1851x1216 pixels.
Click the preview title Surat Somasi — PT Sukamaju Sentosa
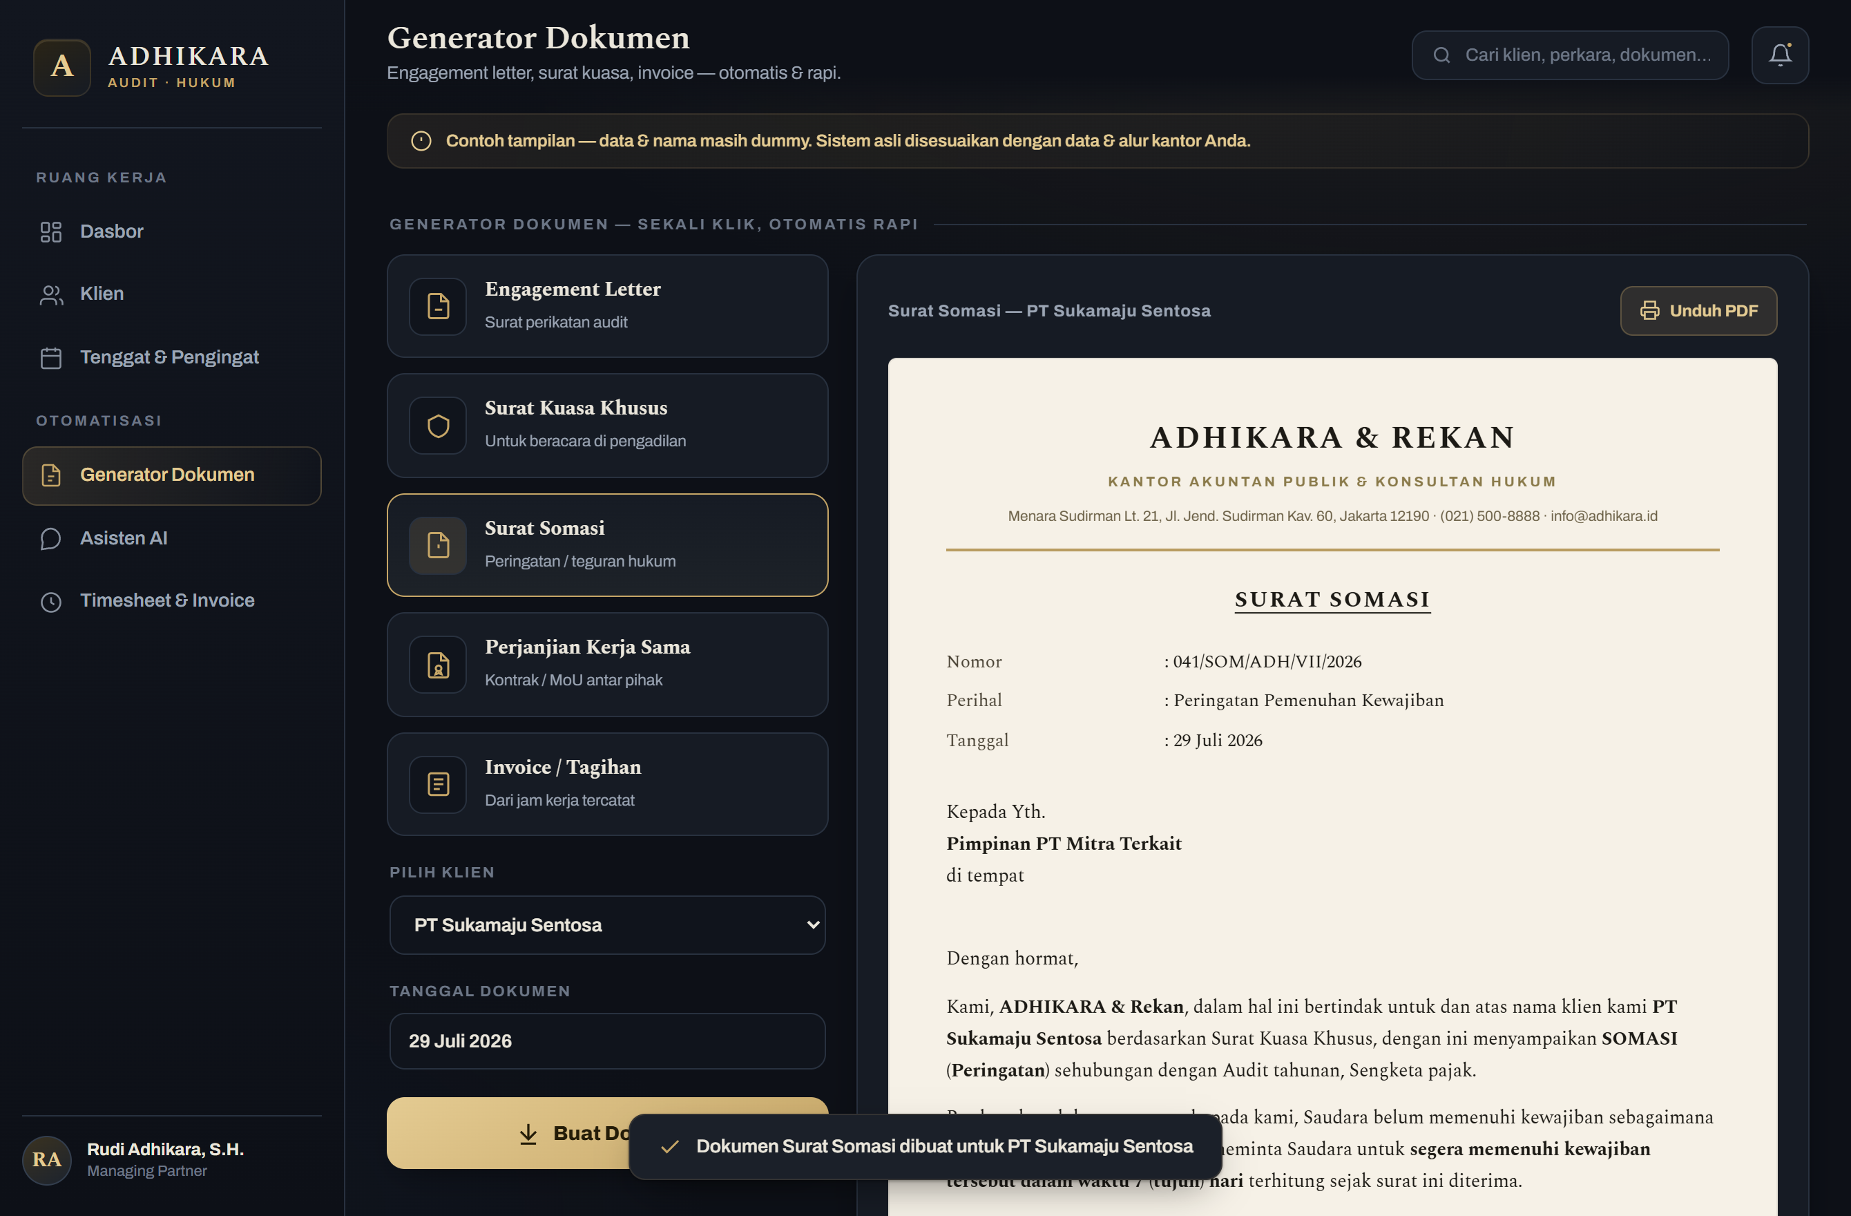[x=1049, y=310]
